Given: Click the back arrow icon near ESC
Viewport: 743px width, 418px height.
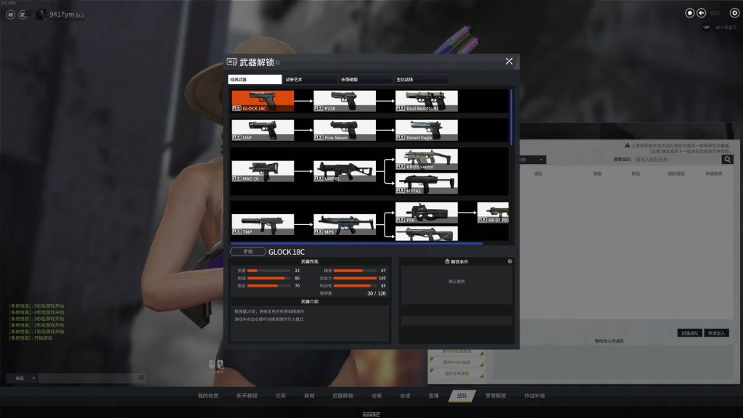Looking at the screenshot, I should tap(701, 13).
